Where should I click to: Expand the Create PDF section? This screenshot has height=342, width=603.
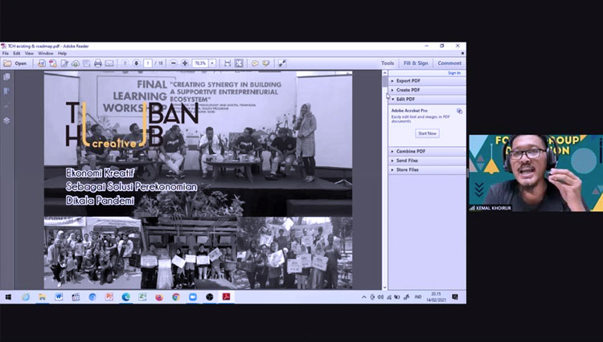(427, 90)
